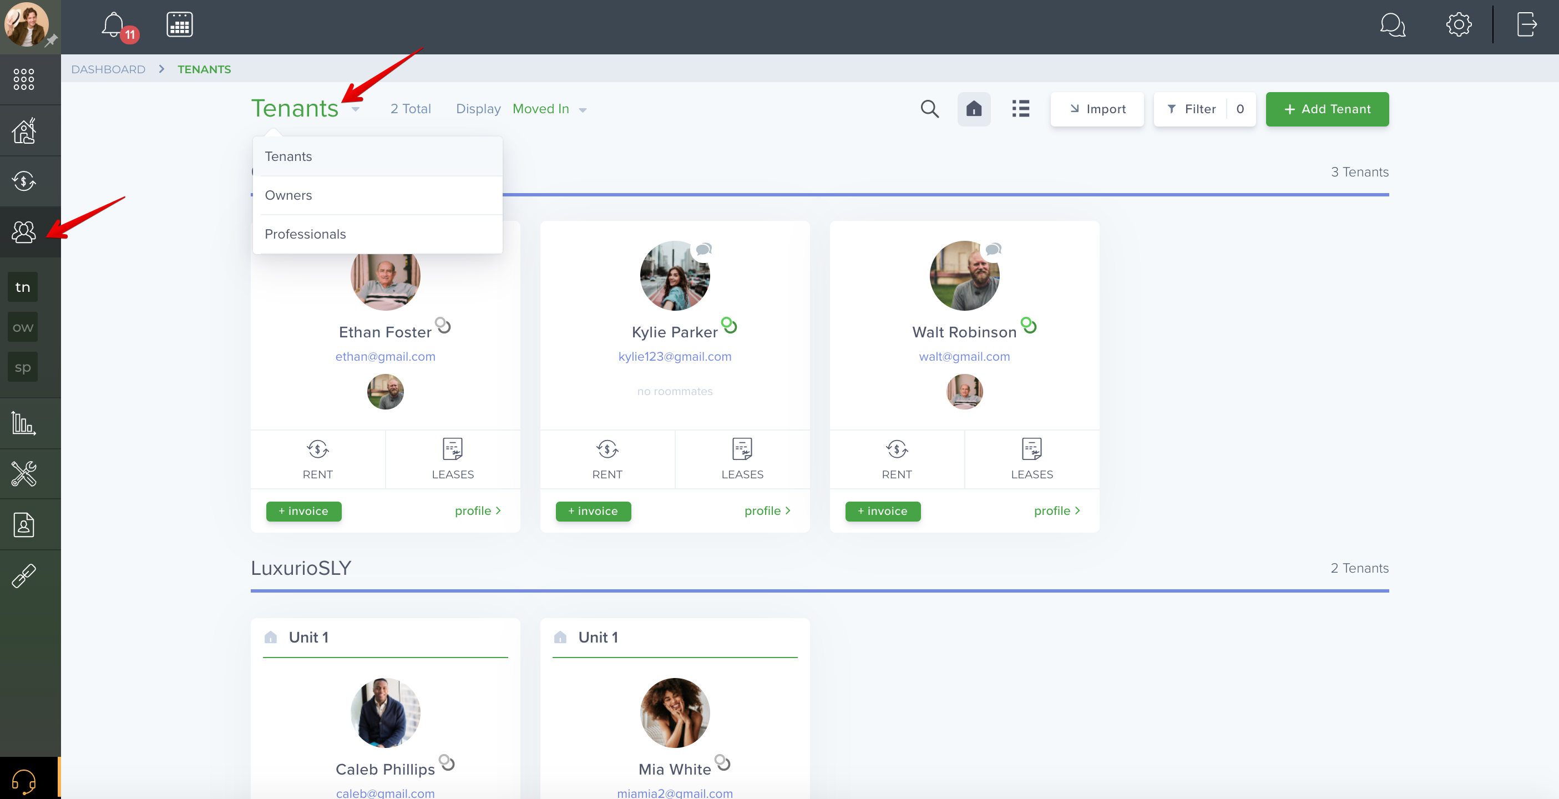
Task: Click Ethan Foster's roommate avatar
Action: pos(386,392)
